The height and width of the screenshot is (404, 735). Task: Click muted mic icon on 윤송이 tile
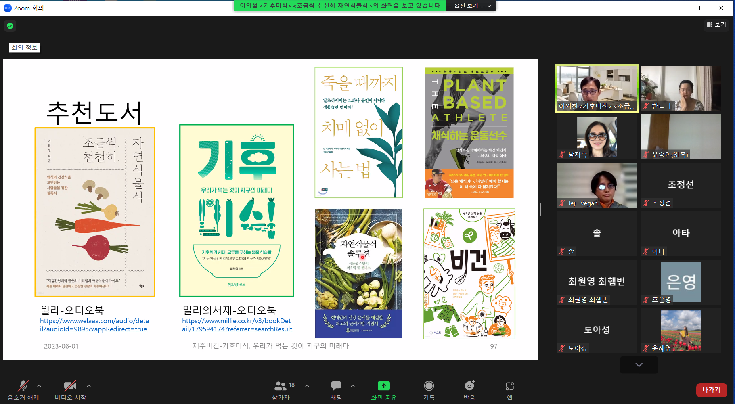coord(646,155)
